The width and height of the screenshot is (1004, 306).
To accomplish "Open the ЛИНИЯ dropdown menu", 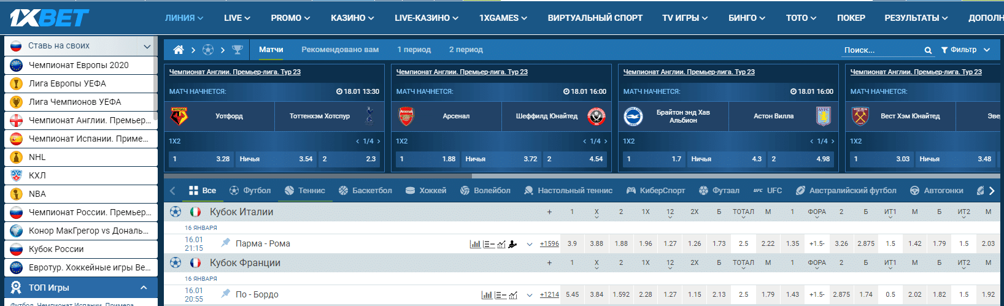I will (x=184, y=18).
